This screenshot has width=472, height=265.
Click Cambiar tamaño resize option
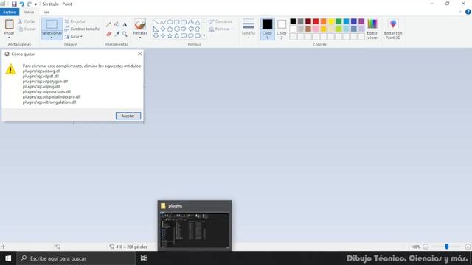coord(82,29)
